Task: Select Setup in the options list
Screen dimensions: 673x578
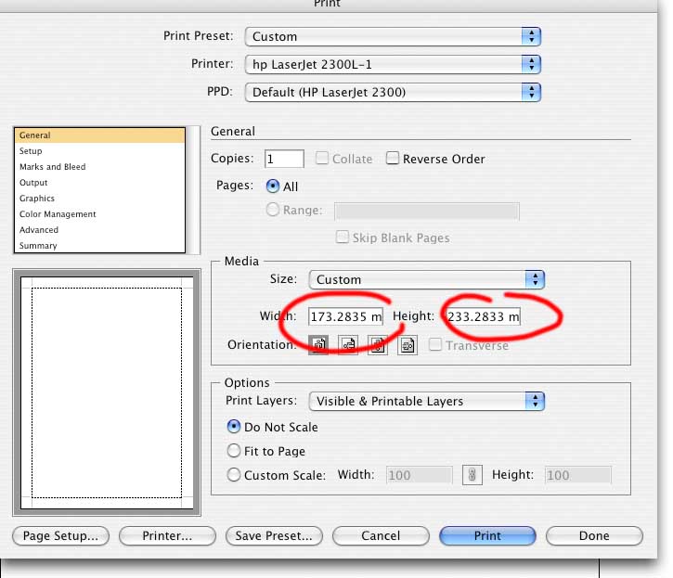Action: tap(99, 151)
